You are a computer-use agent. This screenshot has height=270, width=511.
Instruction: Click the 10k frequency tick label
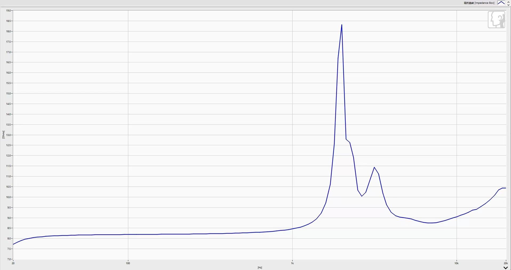click(x=457, y=263)
